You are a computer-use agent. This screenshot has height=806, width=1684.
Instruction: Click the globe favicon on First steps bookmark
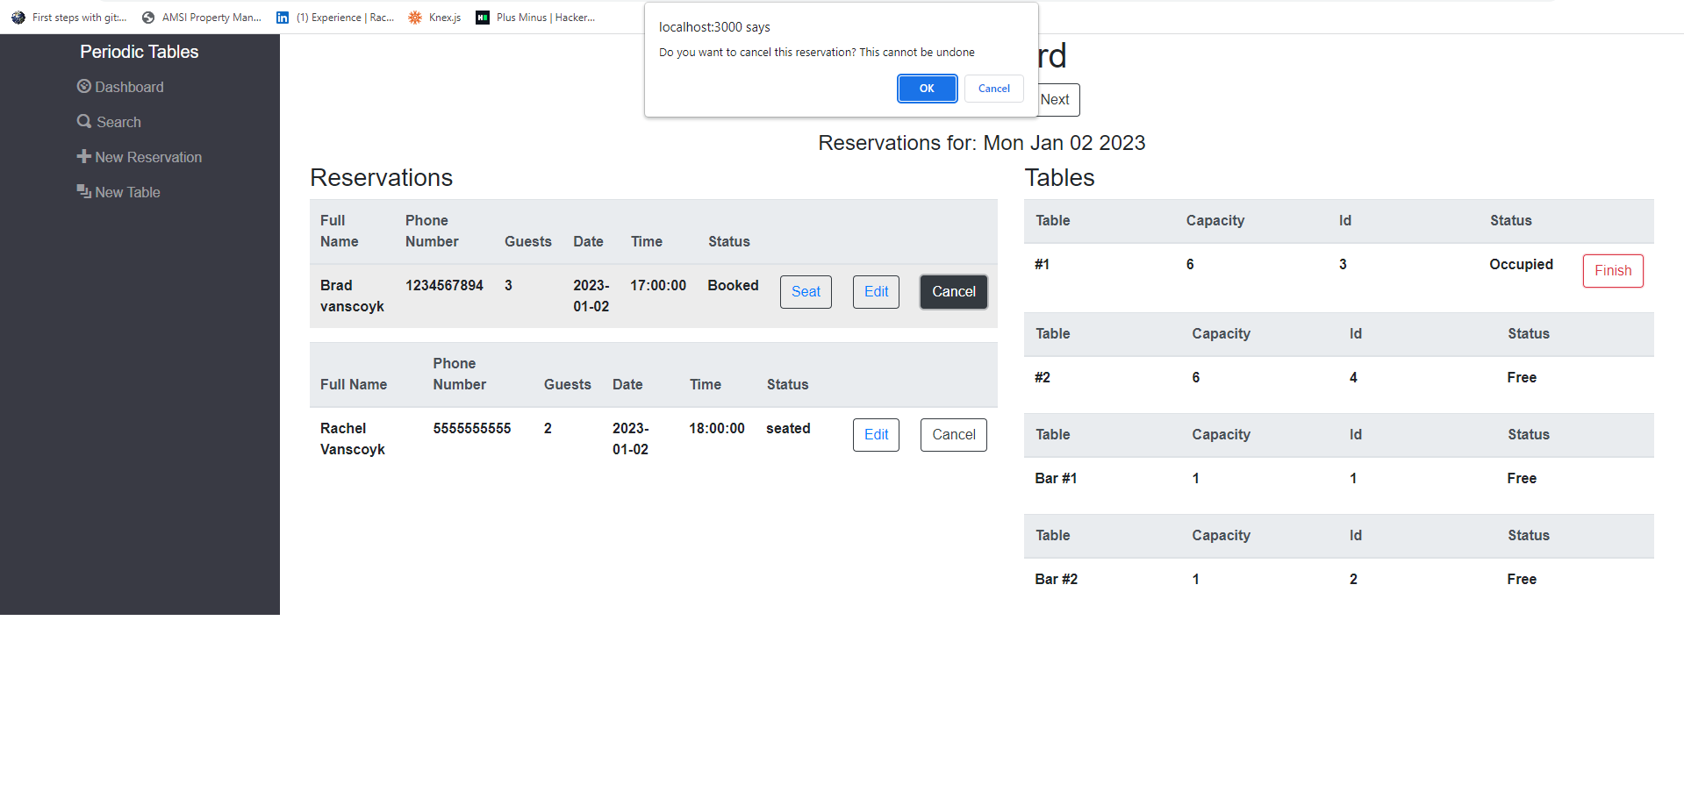pyautogui.click(x=18, y=17)
